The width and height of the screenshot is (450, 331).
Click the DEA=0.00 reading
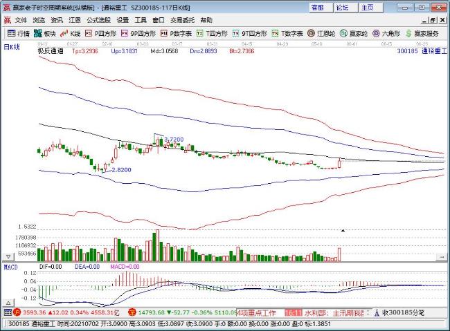[x=87, y=267]
